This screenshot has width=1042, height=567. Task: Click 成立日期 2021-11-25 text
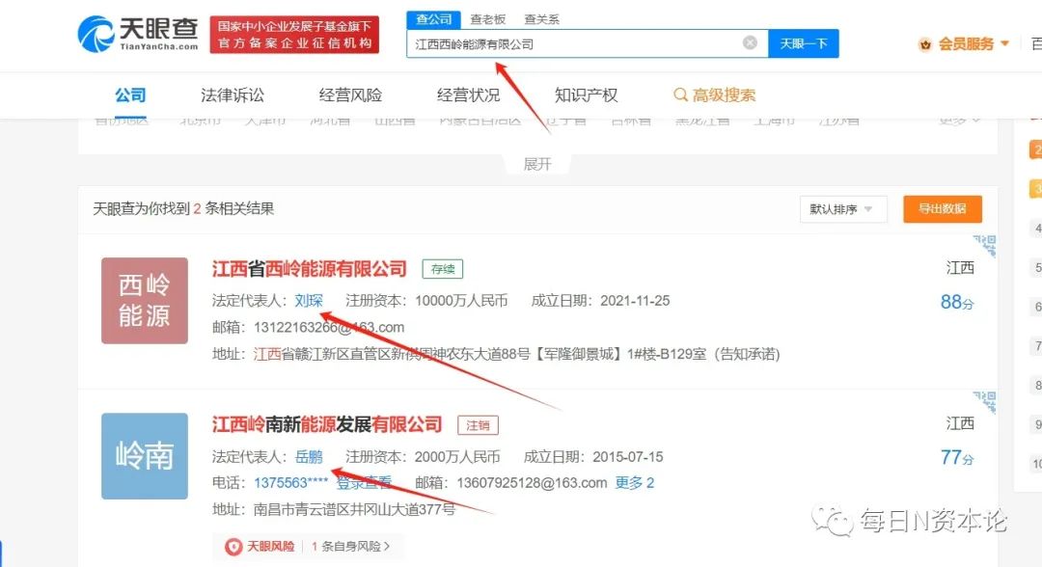[600, 301]
